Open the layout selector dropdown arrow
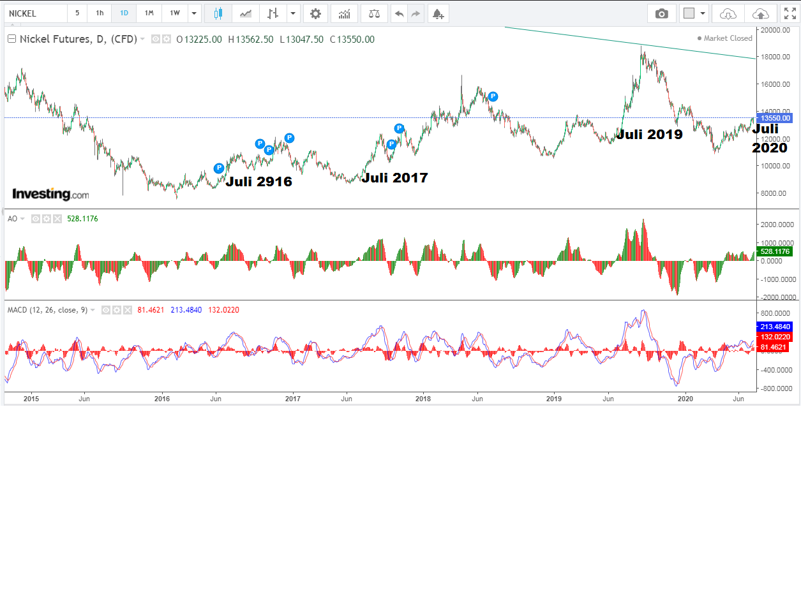This screenshot has width=801, height=599. 703,13
